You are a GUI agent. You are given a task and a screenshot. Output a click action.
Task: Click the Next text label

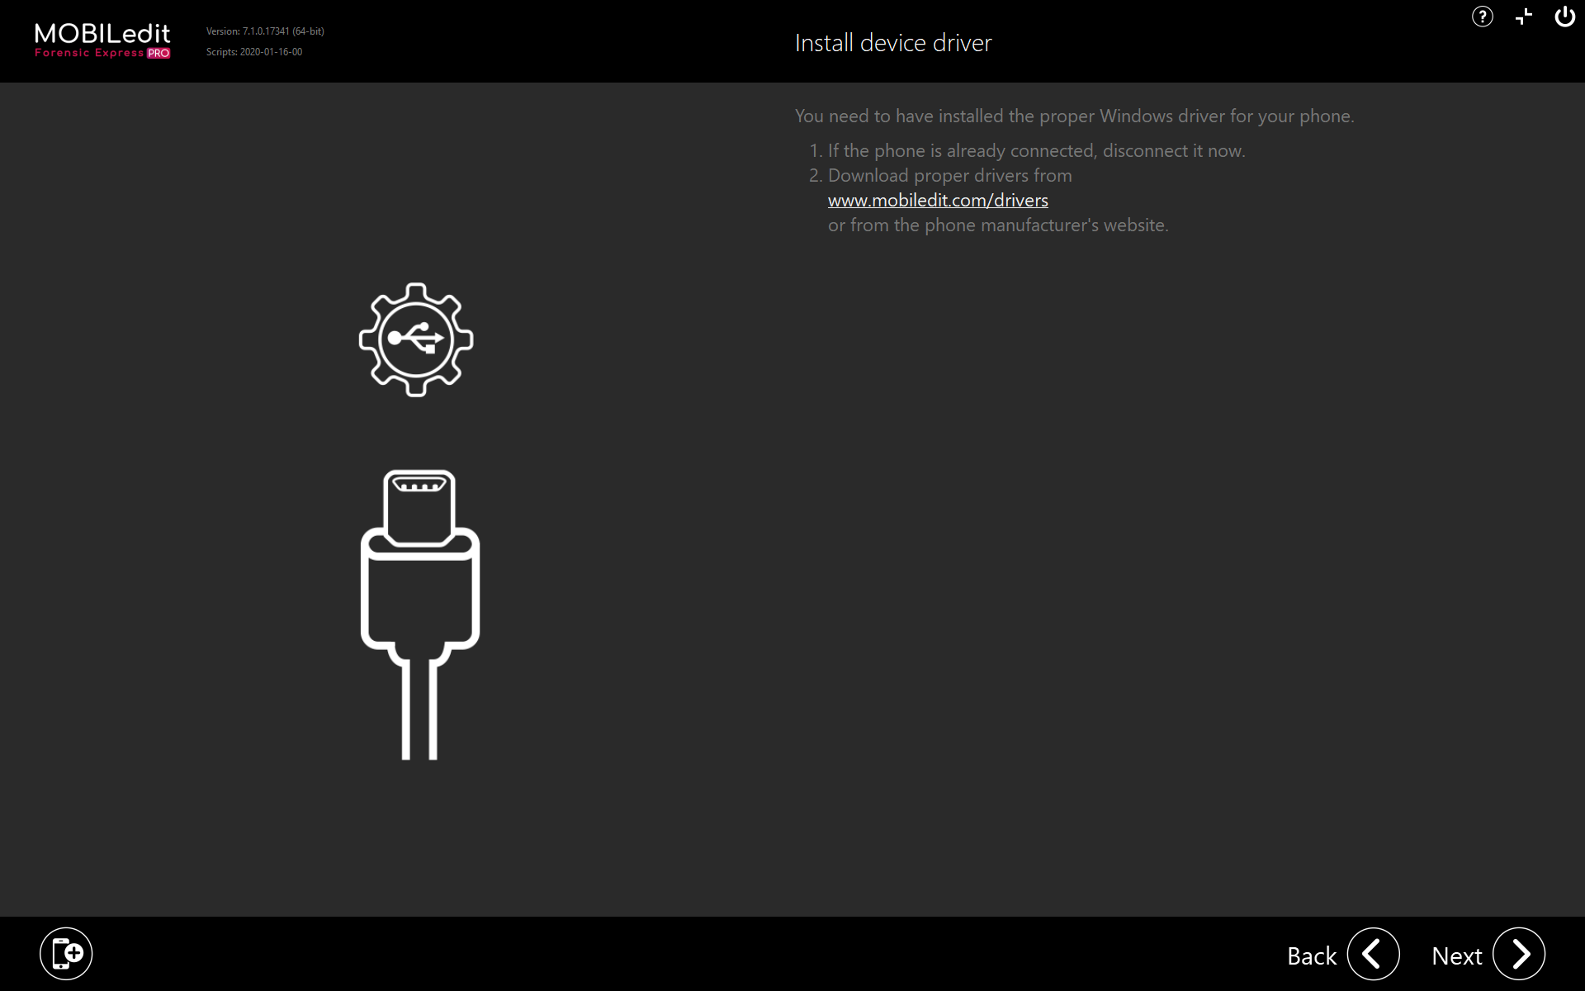click(x=1456, y=955)
